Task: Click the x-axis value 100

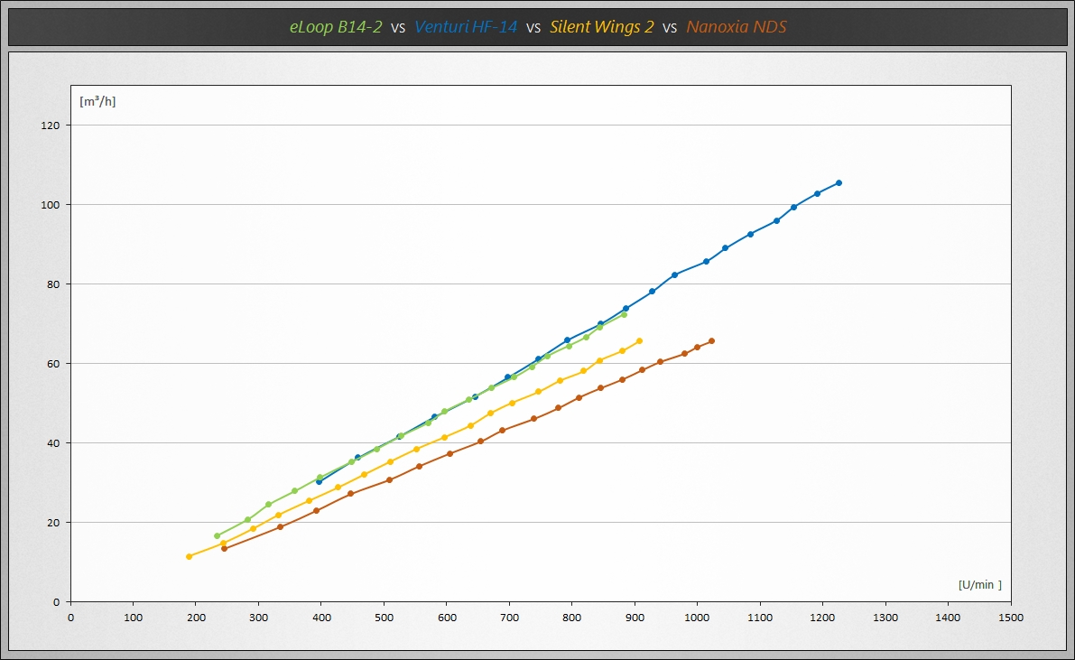Action: point(133,618)
